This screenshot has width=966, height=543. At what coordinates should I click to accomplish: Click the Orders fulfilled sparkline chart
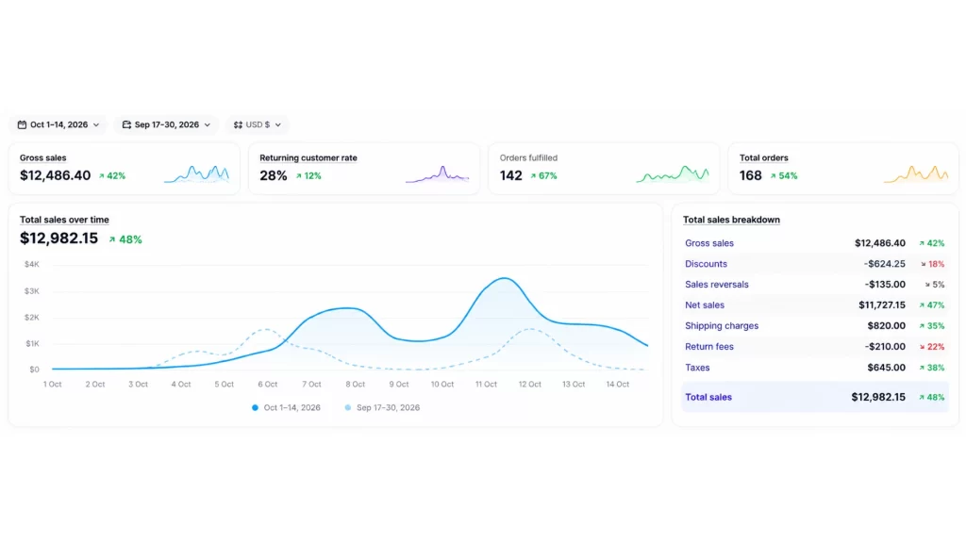[x=673, y=174]
